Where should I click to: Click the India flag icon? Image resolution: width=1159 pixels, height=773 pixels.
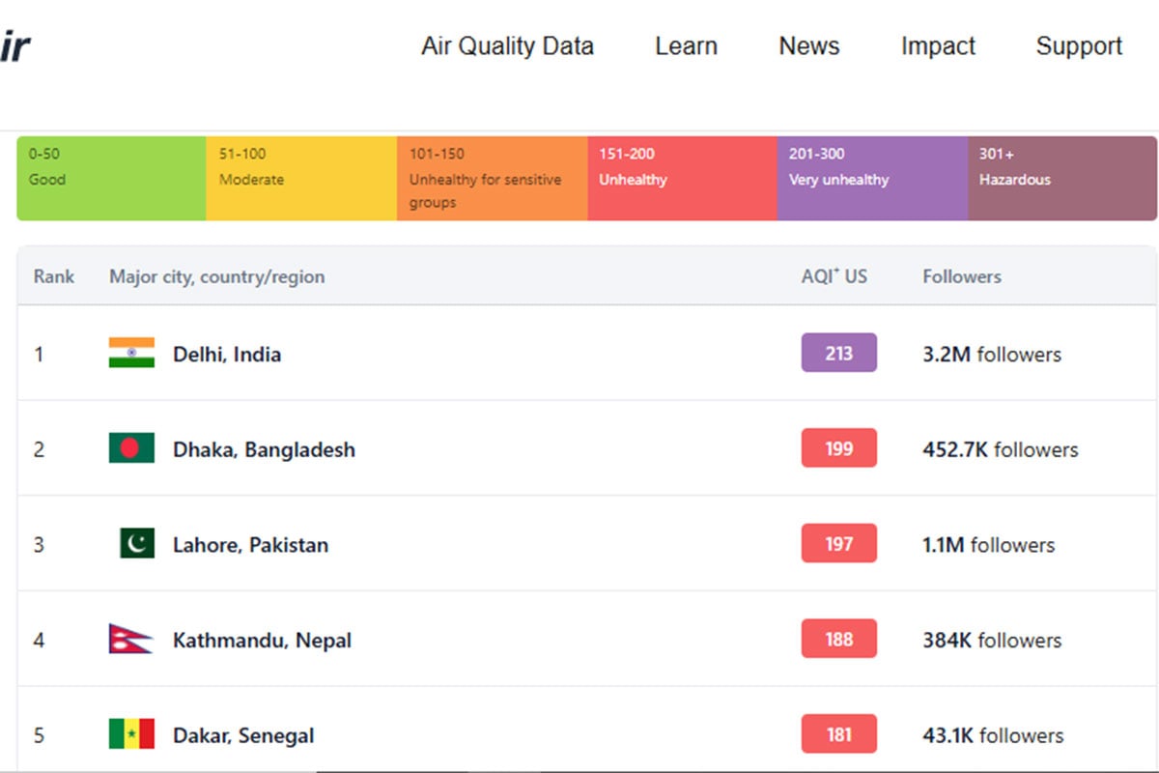131,354
